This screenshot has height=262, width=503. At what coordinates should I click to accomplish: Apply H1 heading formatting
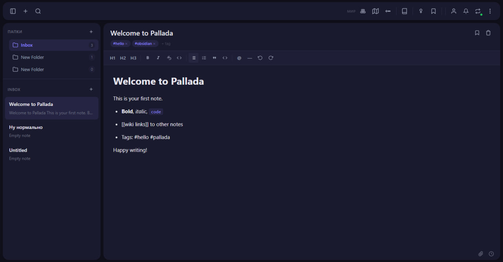click(x=113, y=58)
